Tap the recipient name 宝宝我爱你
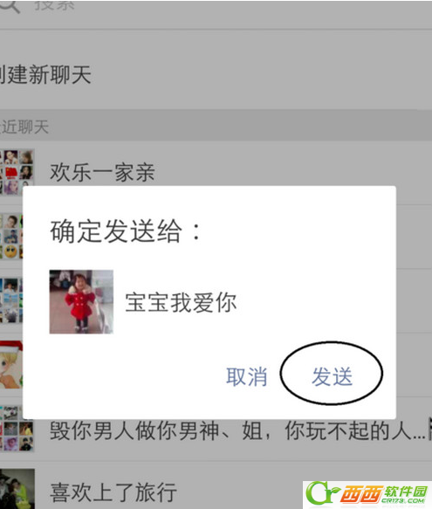 (182, 303)
